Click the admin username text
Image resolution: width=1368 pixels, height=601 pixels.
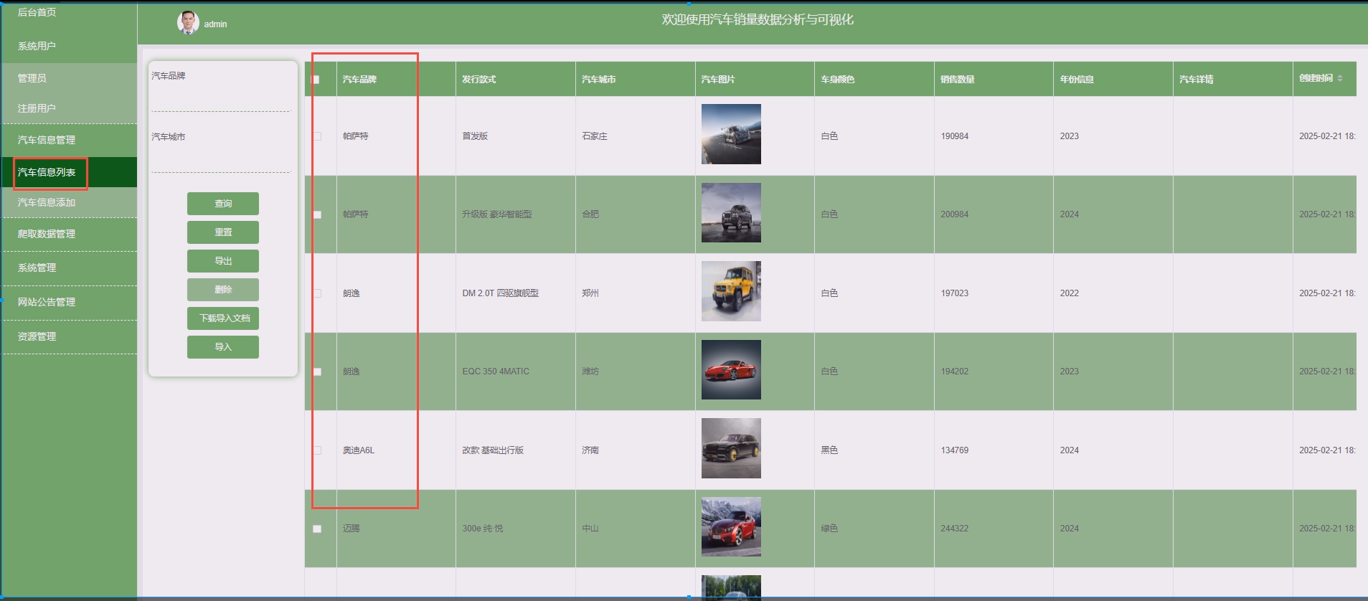click(x=215, y=24)
